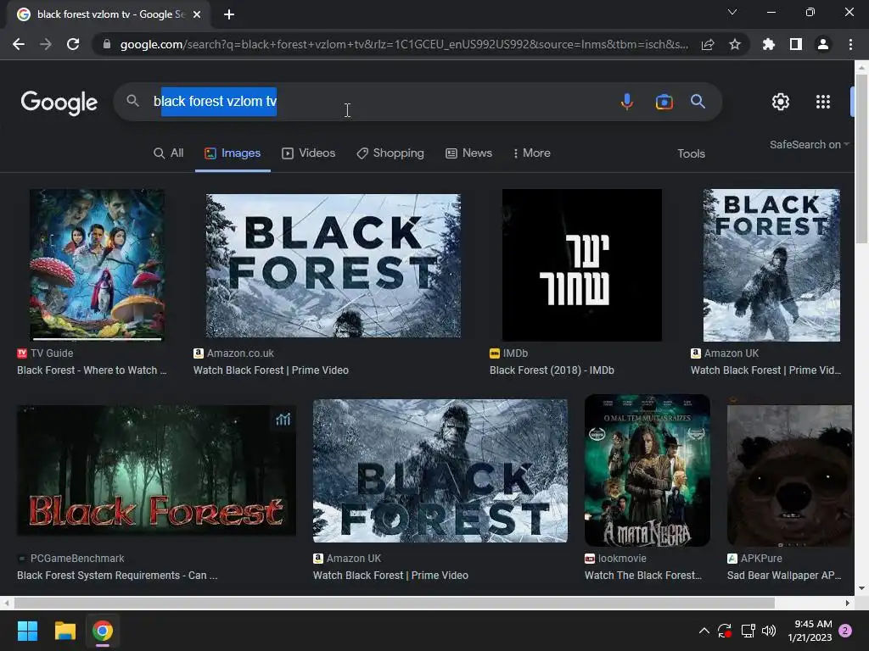Screen dimensions: 869x651
Task: Reload the page with the refresh icon
Action: coord(73,44)
